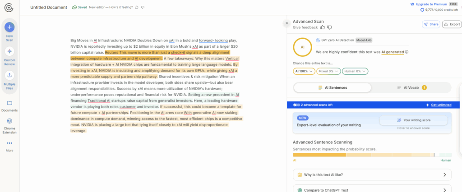Expand 'Why is this text AI like?'

[x=372, y=174]
